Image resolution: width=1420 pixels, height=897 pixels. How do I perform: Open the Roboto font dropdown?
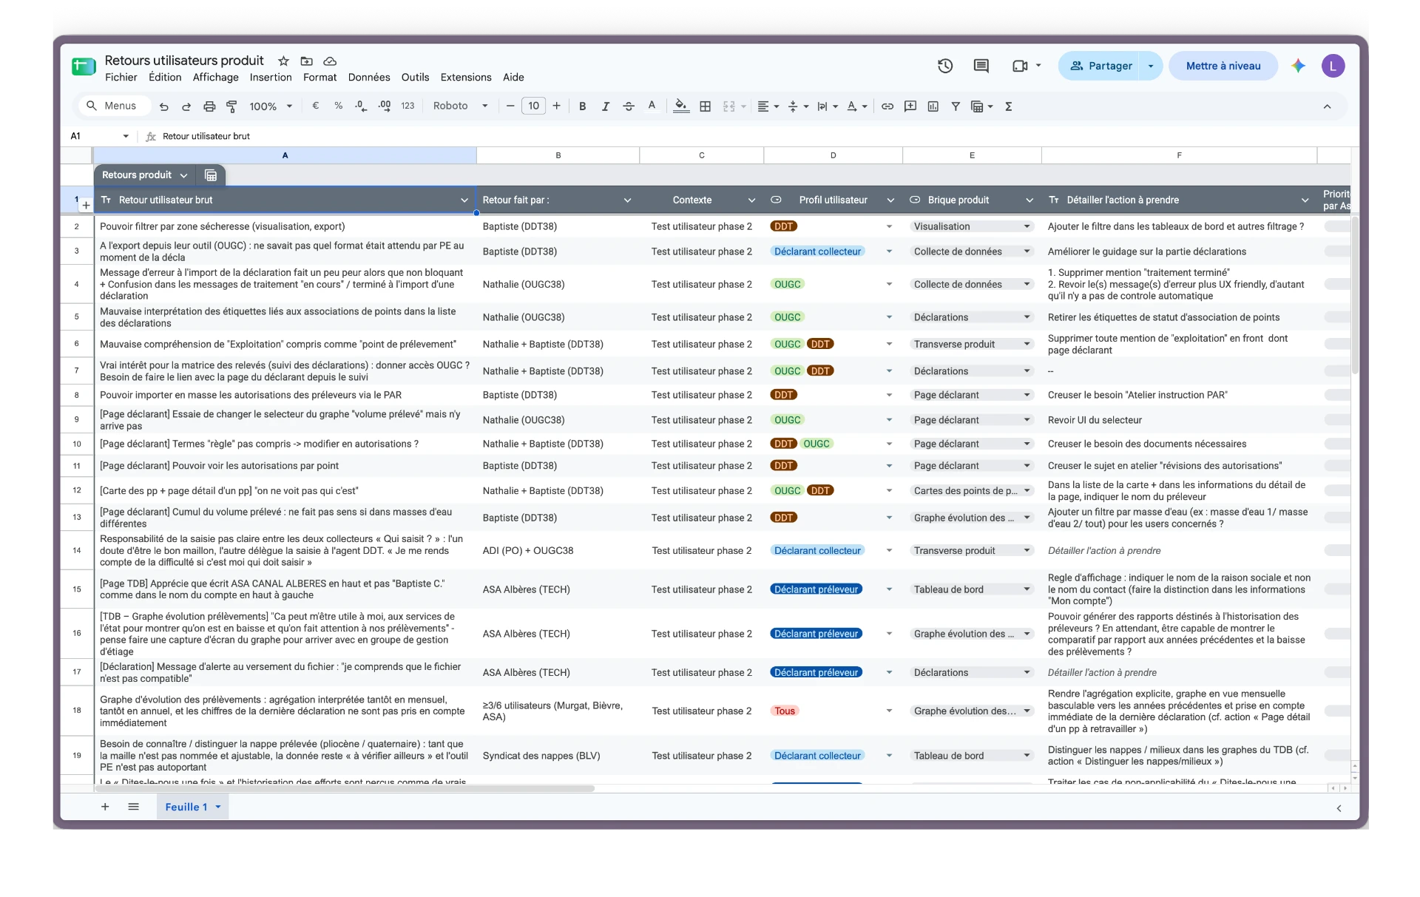click(x=460, y=106)
